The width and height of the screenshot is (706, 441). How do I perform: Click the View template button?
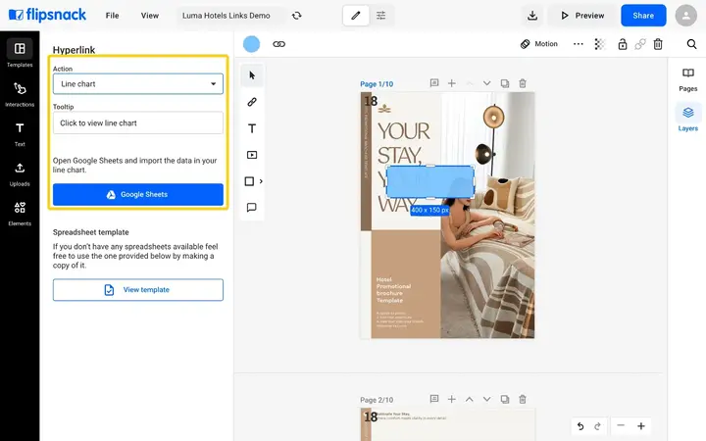point(138,290)
